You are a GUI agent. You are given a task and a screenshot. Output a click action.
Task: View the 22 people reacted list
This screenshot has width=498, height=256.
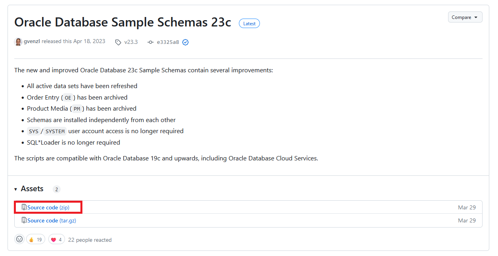(x=90, y=239)
